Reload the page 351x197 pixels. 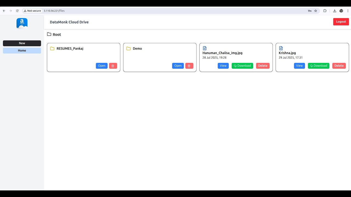[17, 11]
